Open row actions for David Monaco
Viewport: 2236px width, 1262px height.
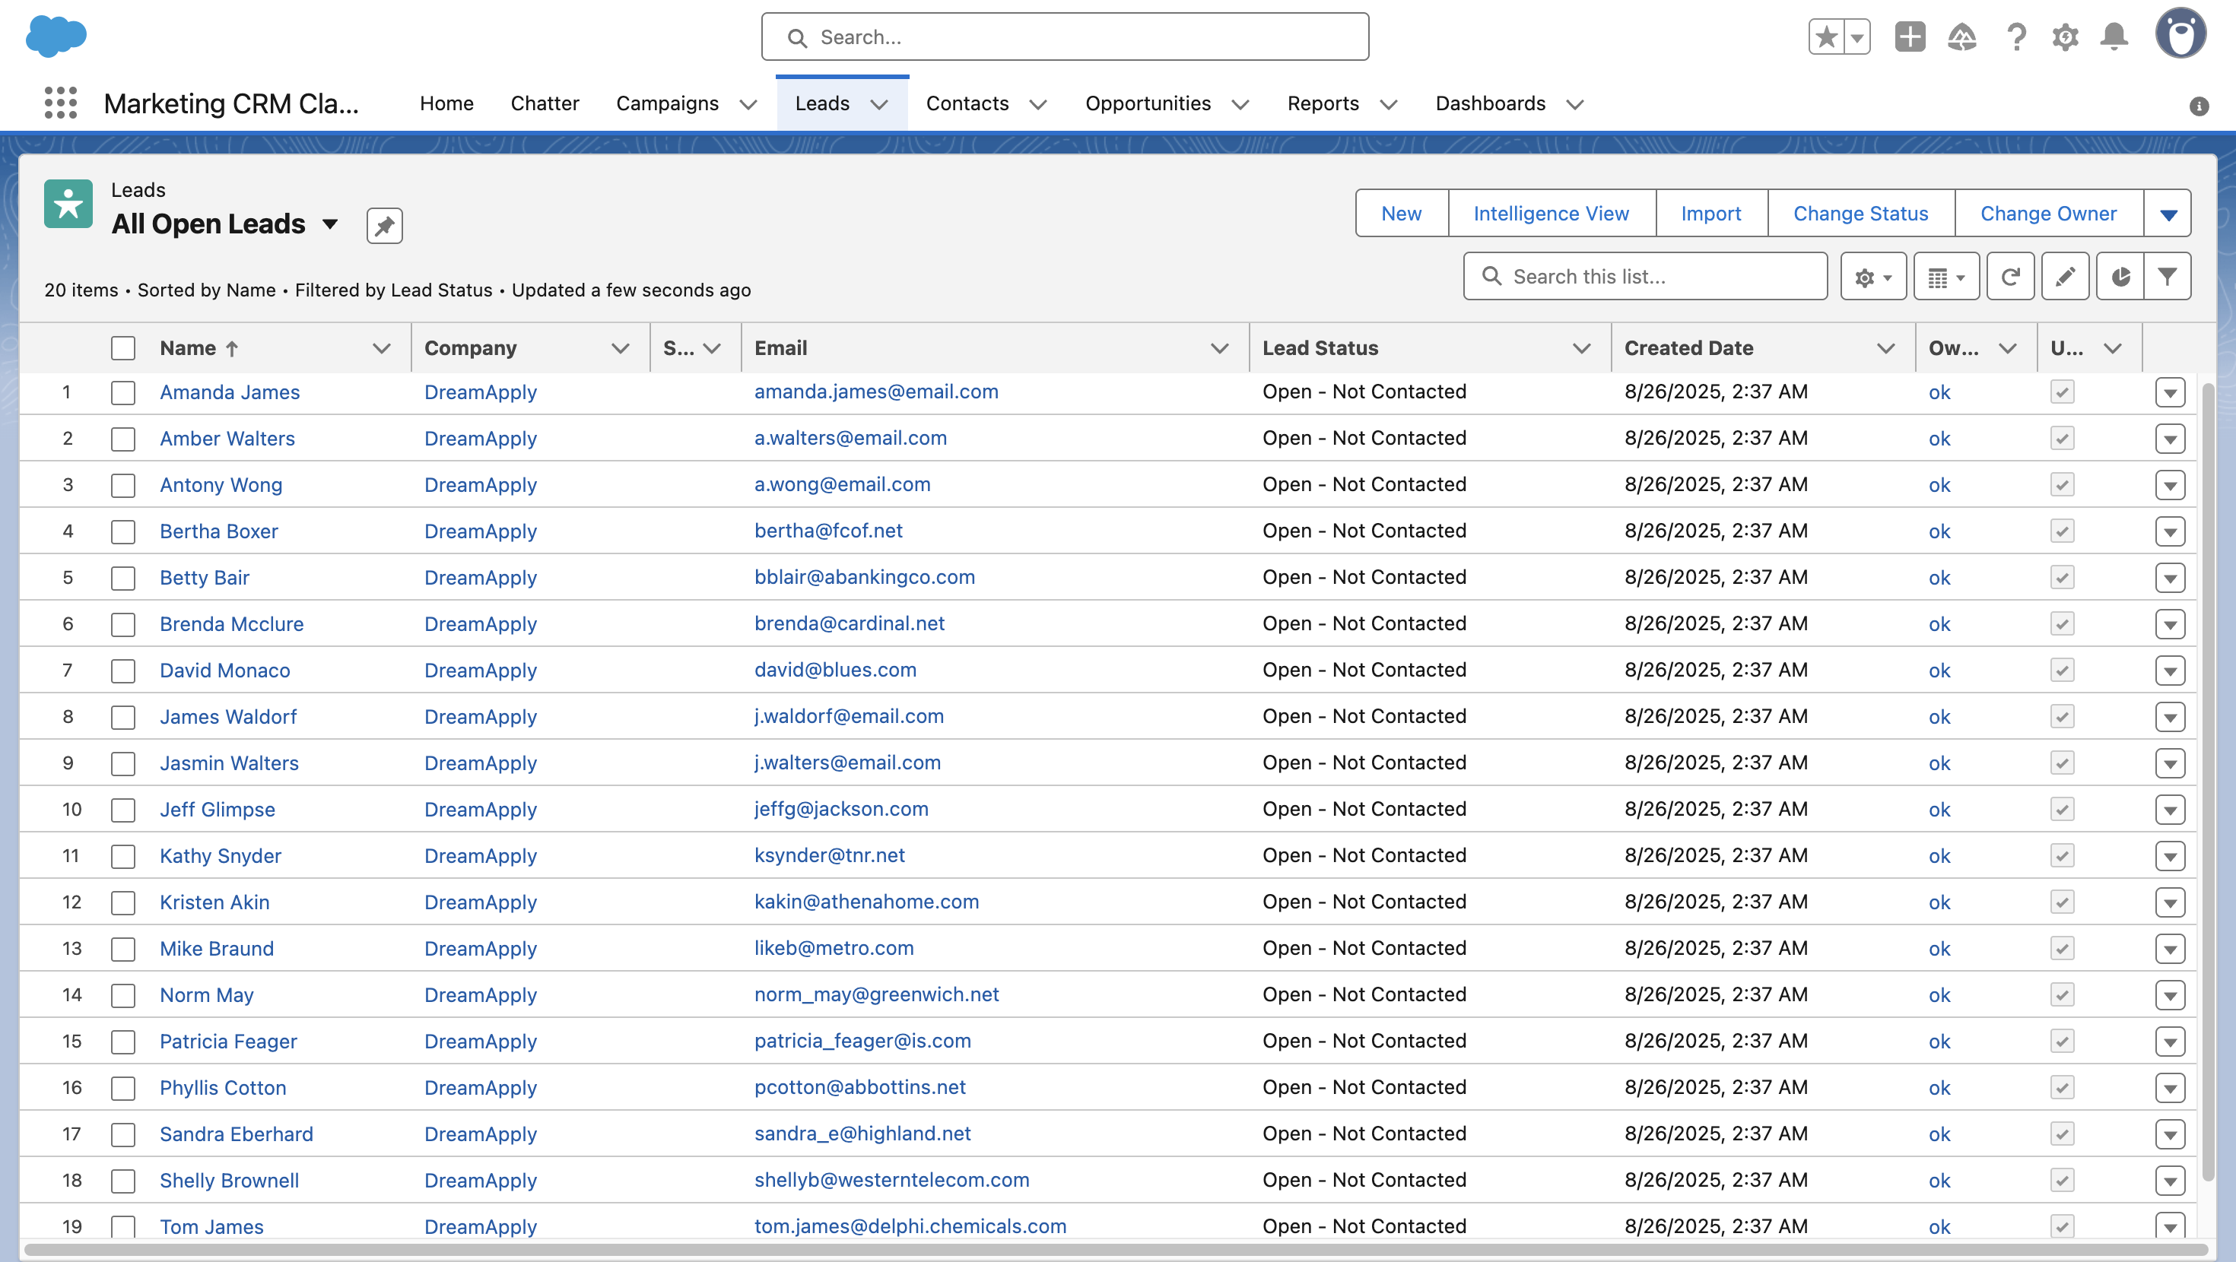point(2170,671)
